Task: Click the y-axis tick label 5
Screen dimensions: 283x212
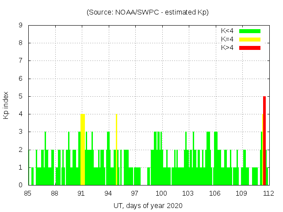Action: 21,97
